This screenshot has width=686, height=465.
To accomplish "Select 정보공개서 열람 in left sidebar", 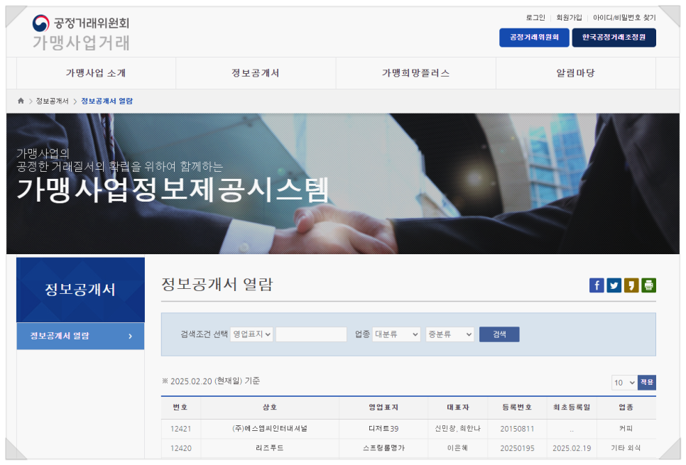I will click(80, 336).
